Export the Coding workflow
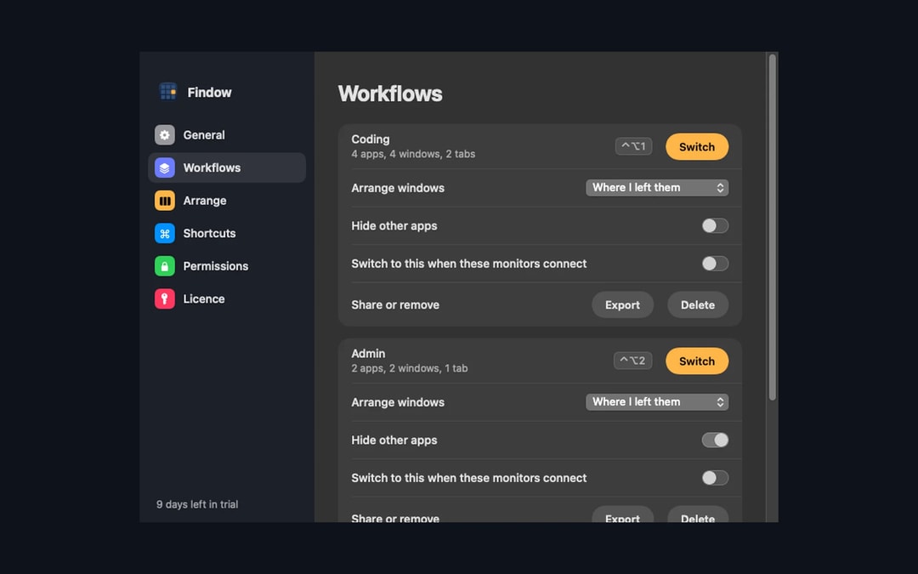 tap(622, 304)
